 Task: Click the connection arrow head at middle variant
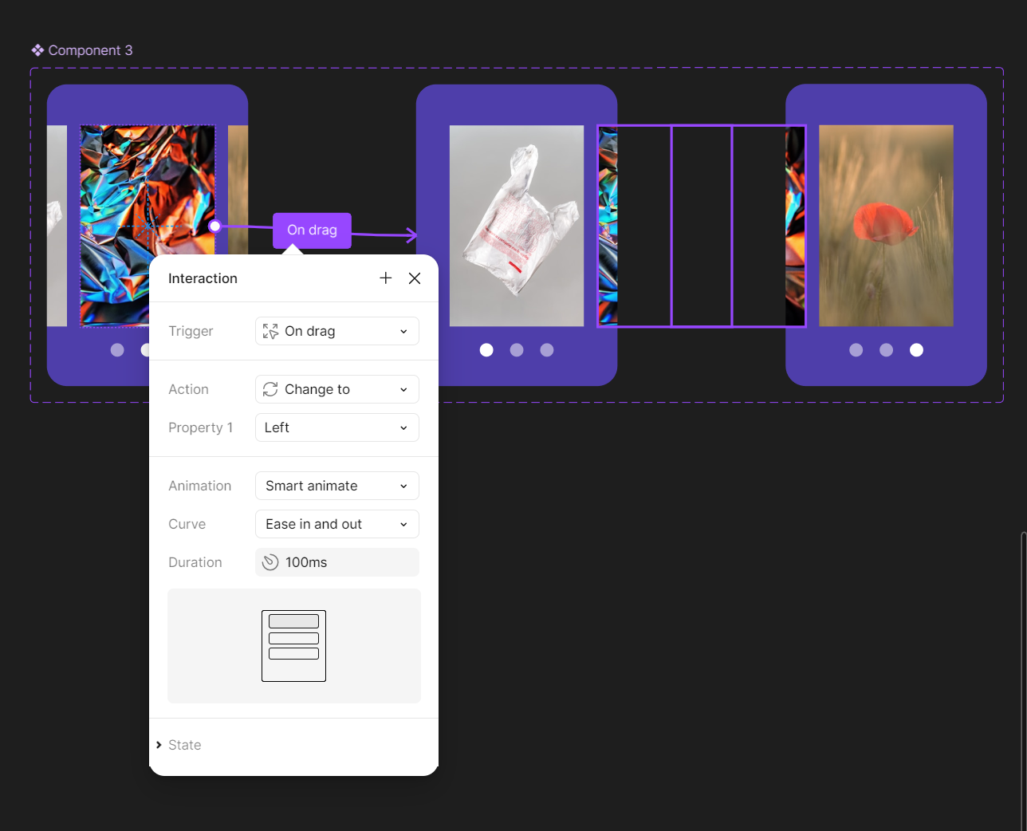[411, 235]
